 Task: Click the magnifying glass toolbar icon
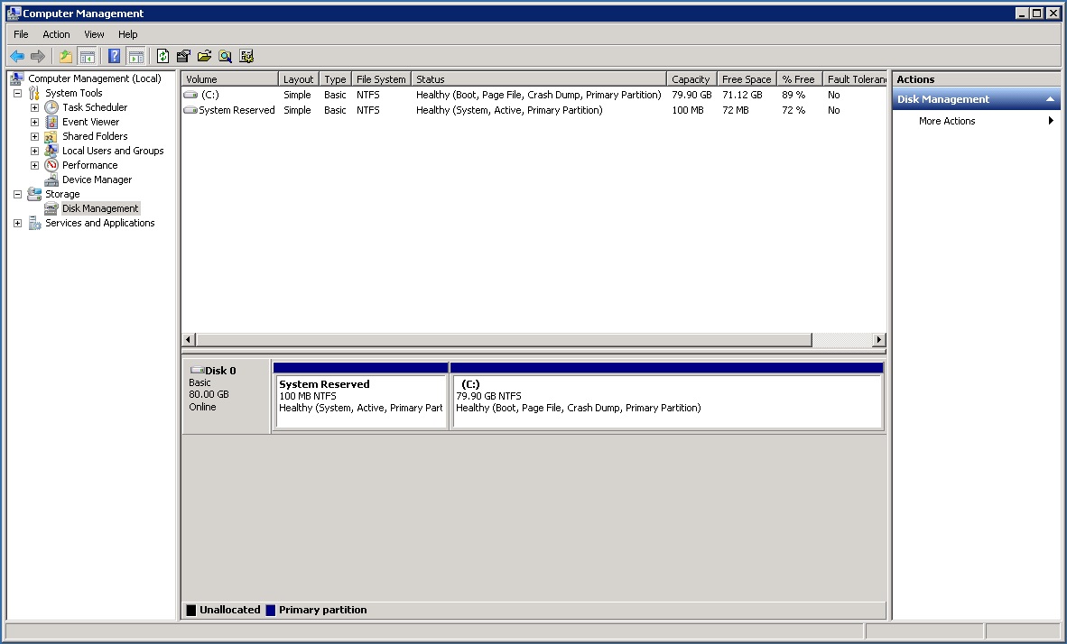click(225, 56)
